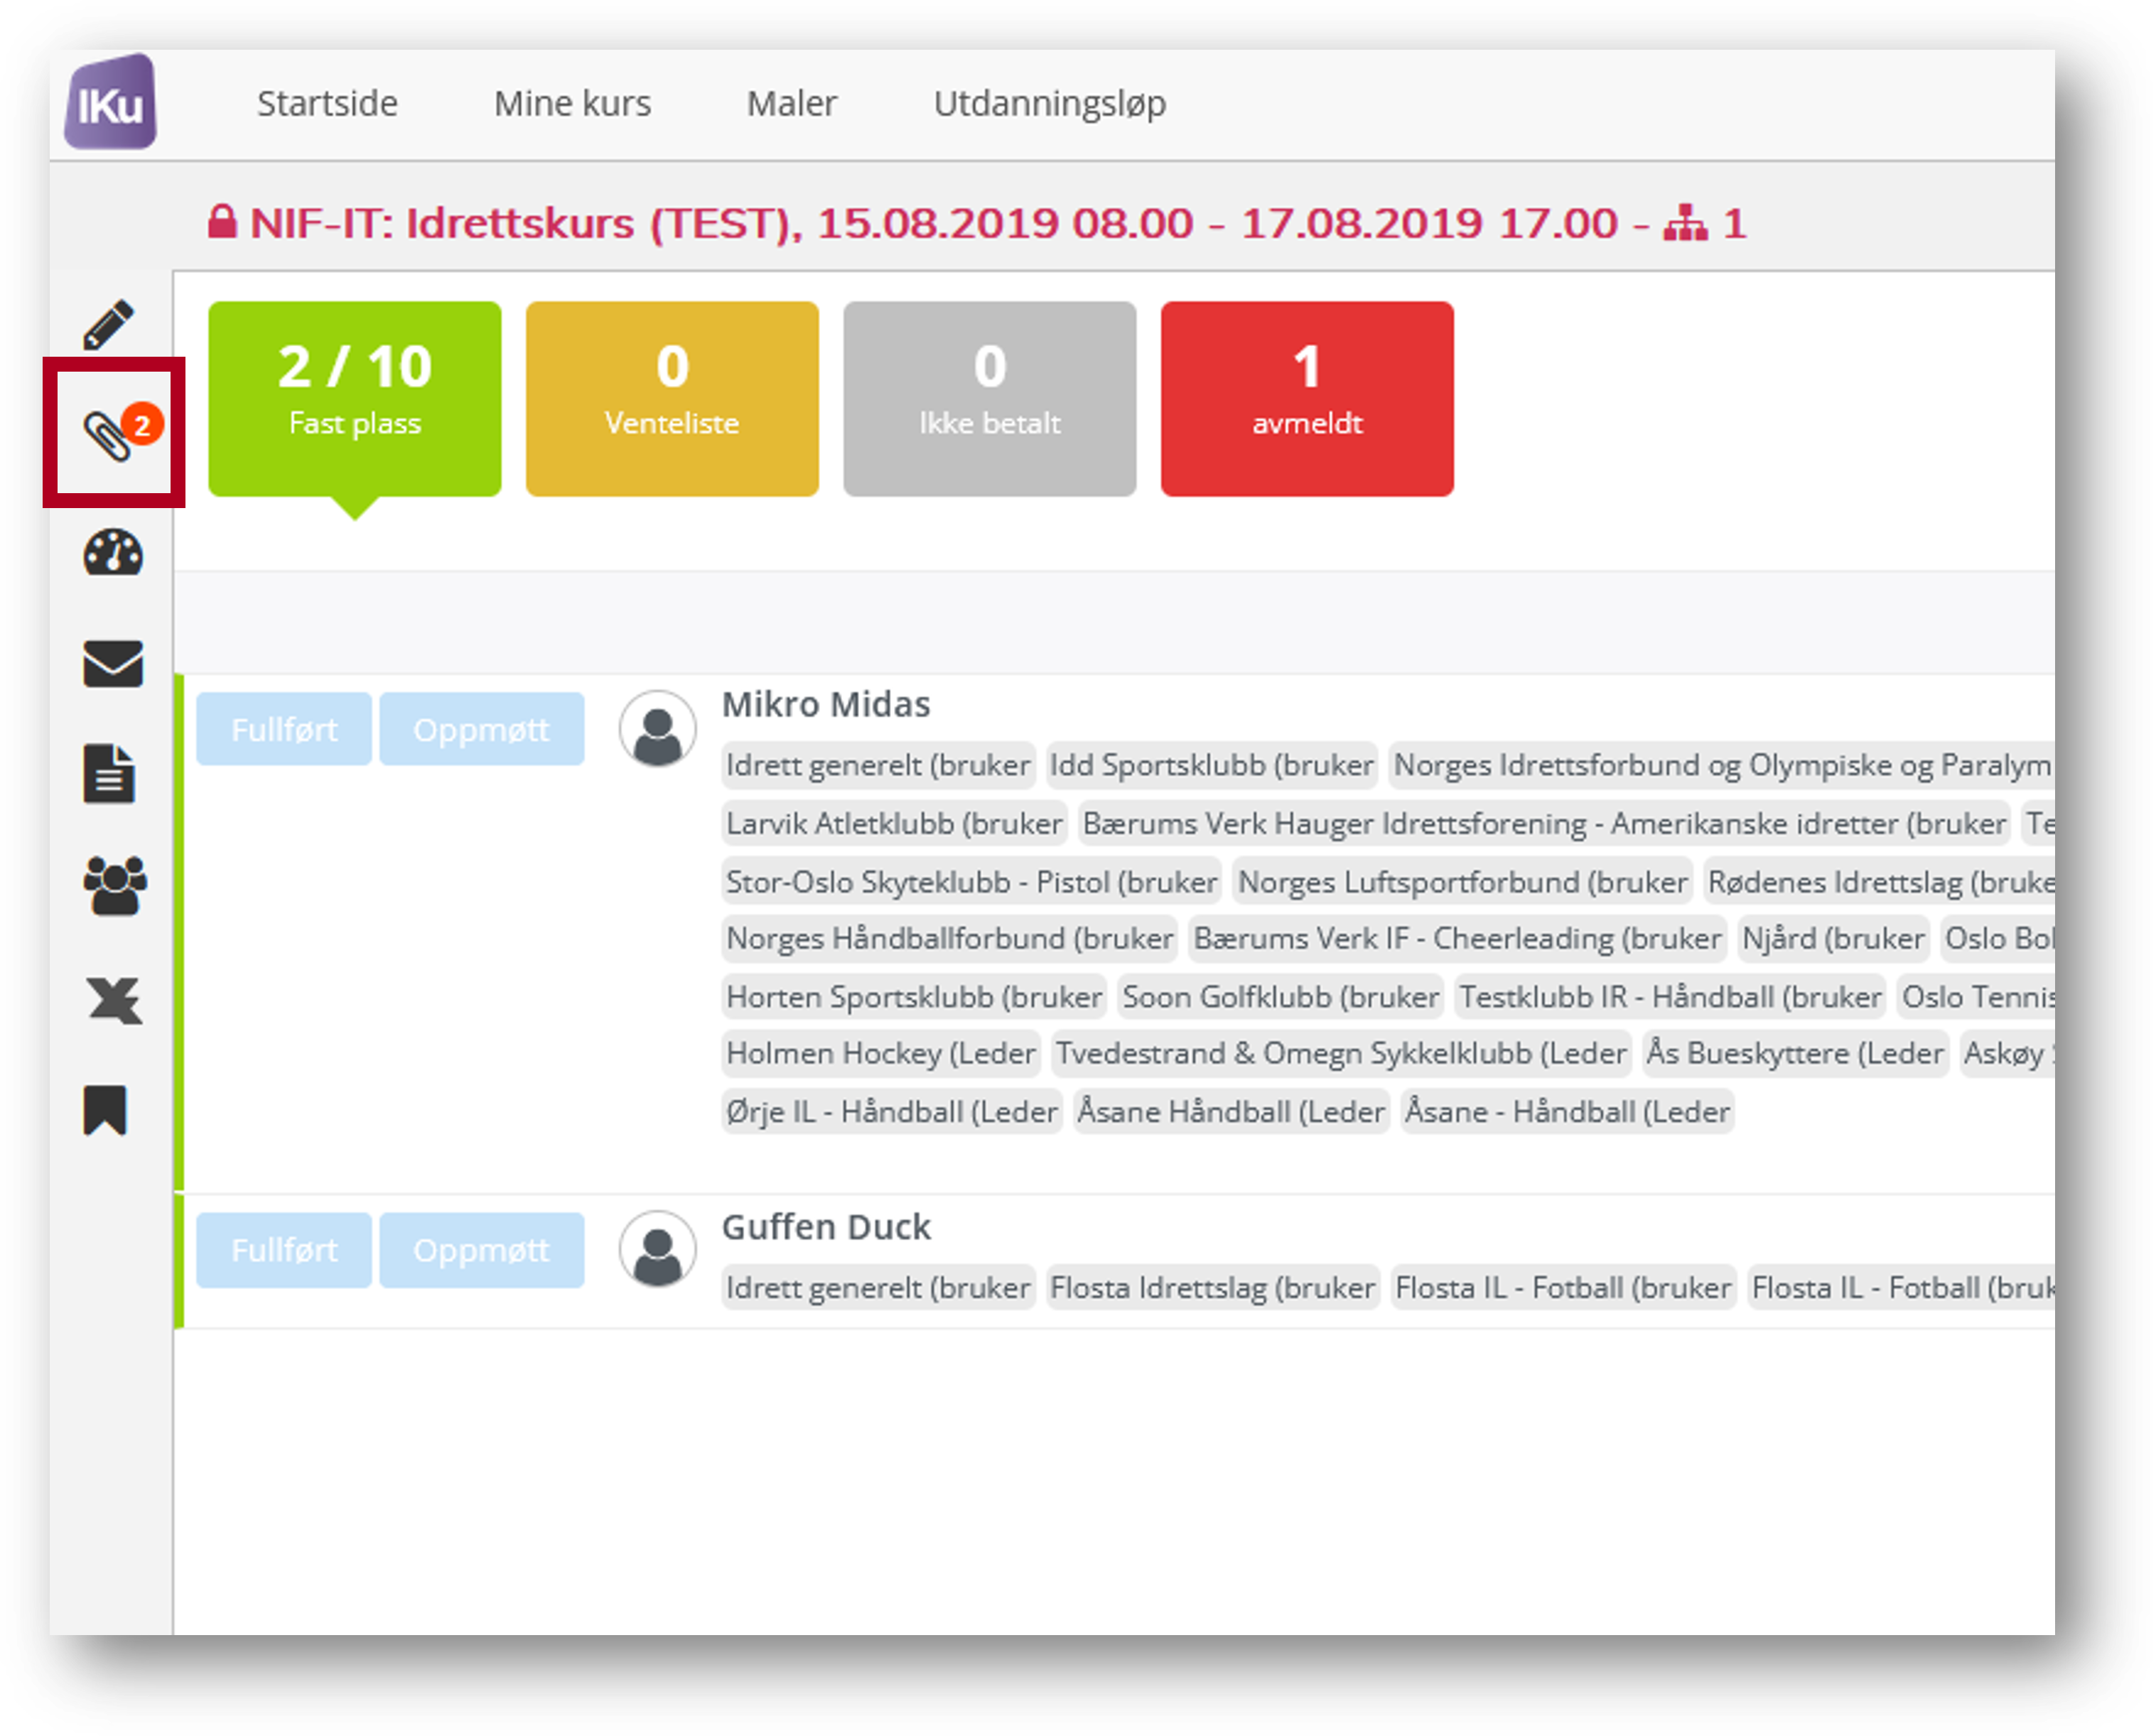Toggle Fullført for Mikro Midas
2156x1736 pixels.
284,730
